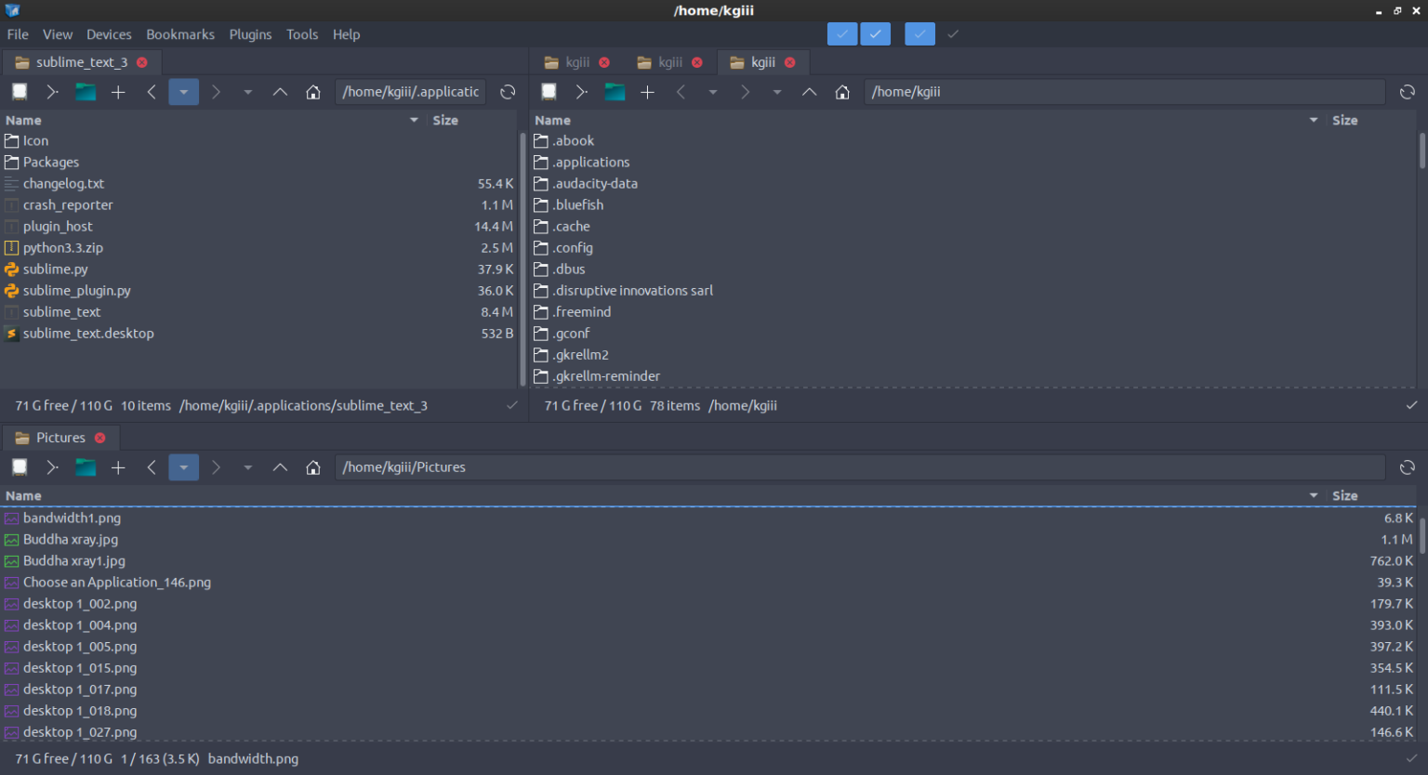Open the device list icon in the left panel

point(20,91)
